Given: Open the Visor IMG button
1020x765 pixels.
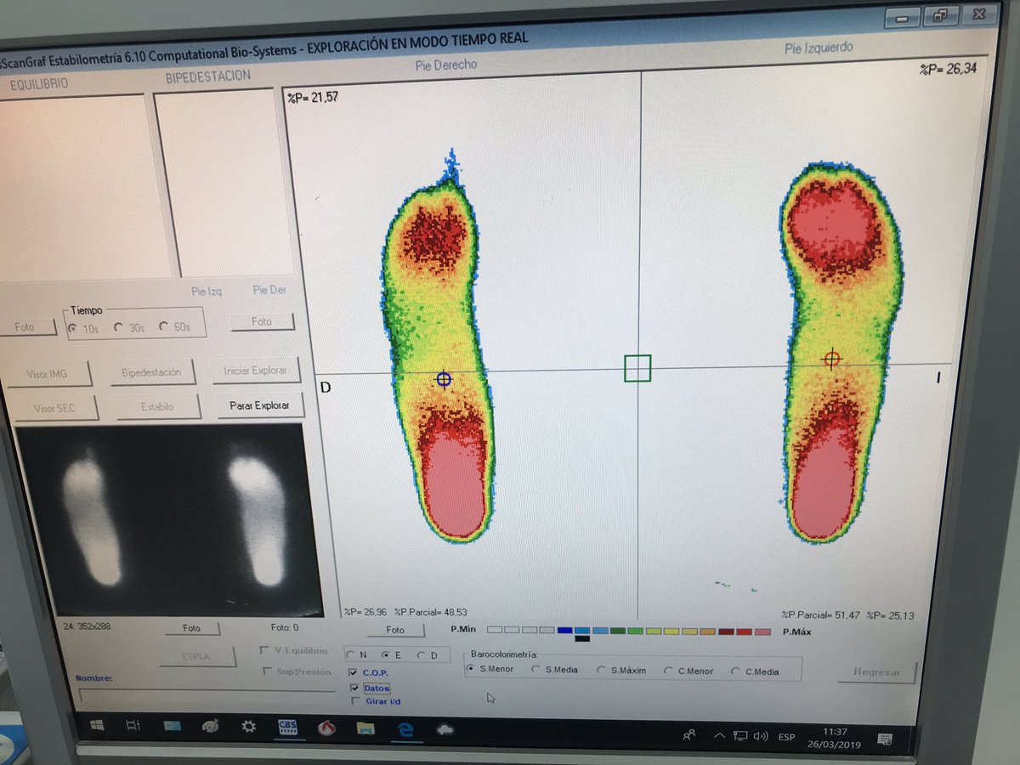Looking at the screenshot, I should point(50,373).
